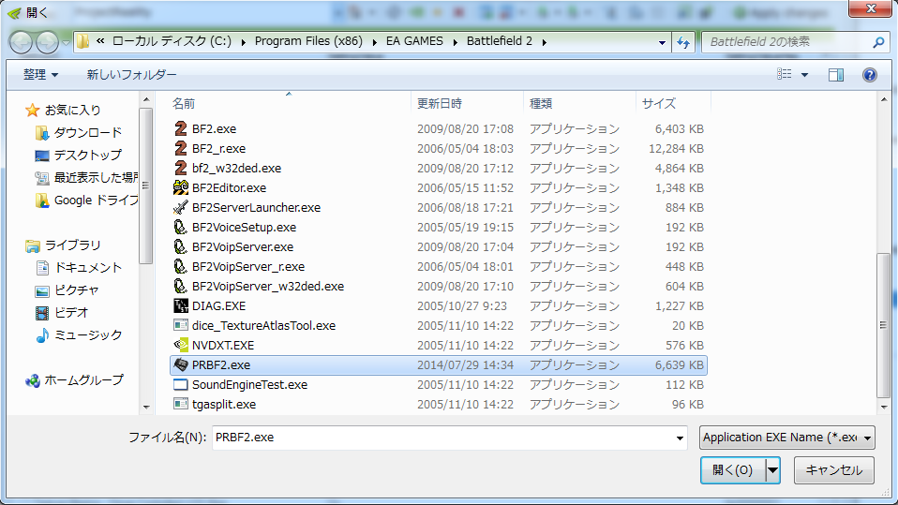Toggle the preview pane button
Screen dimensions: 898x505
click(x=836, y=74)
